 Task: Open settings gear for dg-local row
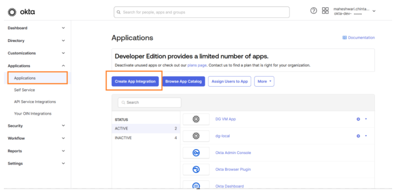[358, 136]
